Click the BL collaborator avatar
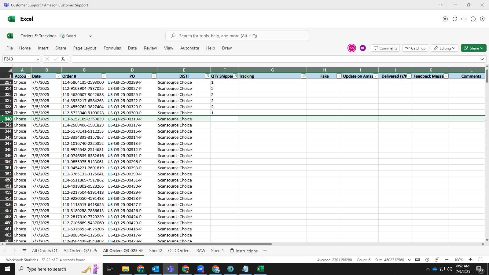Image resolution: width=489 pixels, height=275 pixels. (x=363, y=48)
